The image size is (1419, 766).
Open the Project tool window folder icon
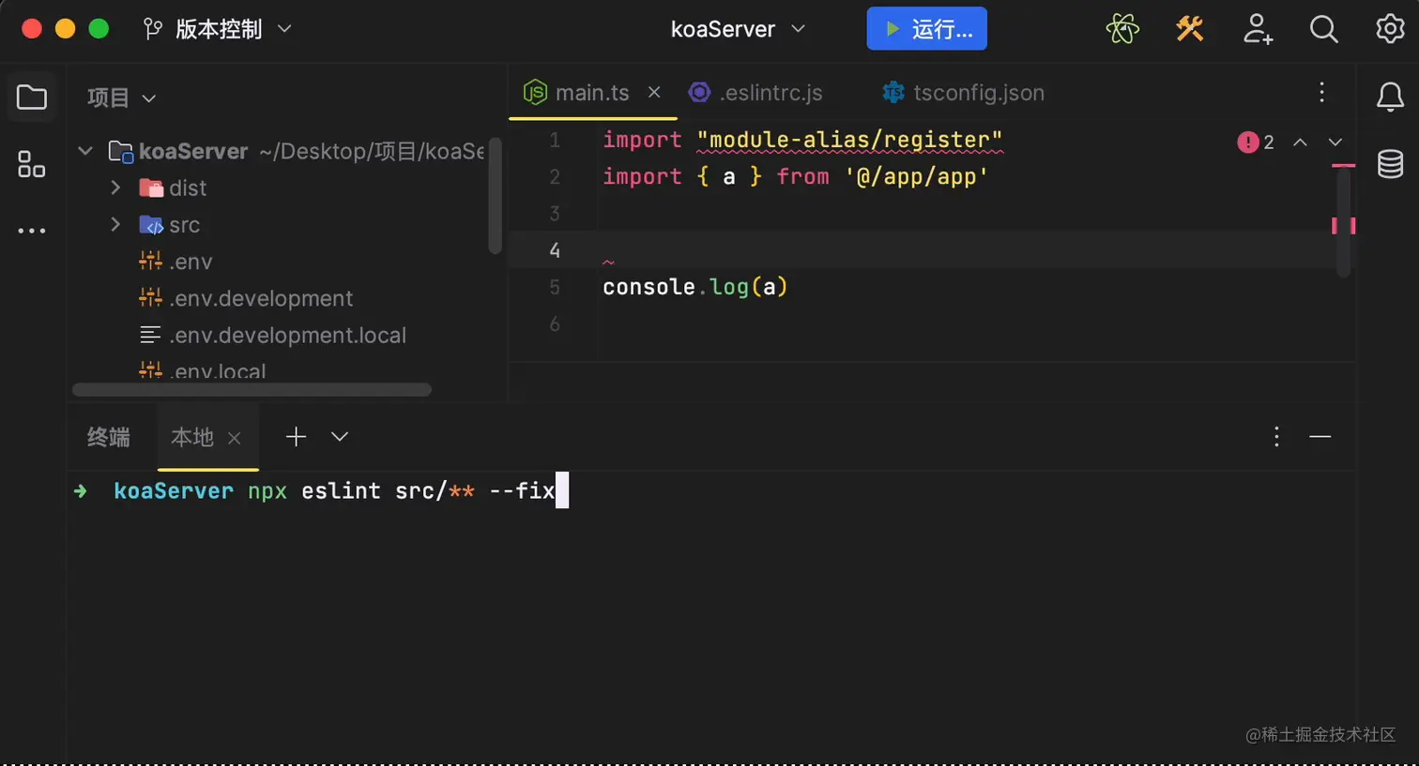click(x=31, y=97)
